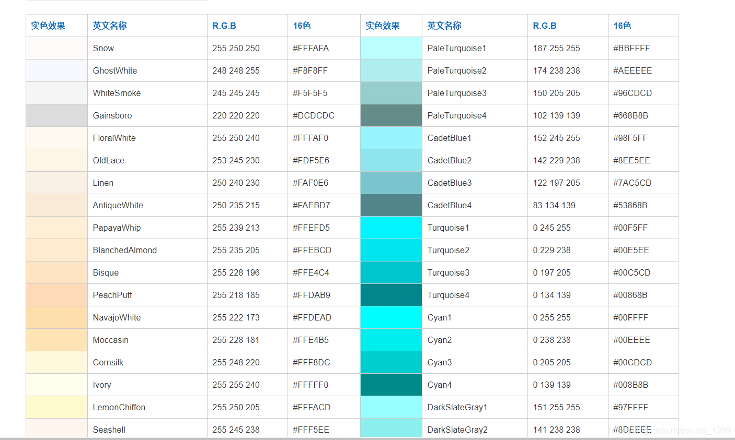Viewport: 735px width, 440px height.
Task: Select the GhostWhite name cell
Action: (x=147, y=70)
